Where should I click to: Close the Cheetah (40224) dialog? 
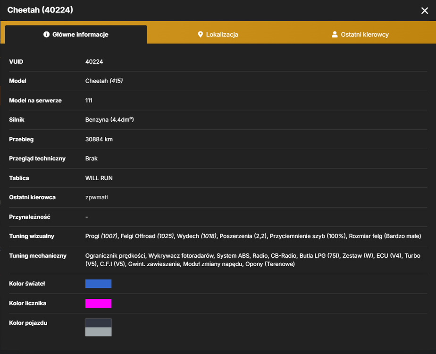[x=424, y=10]
